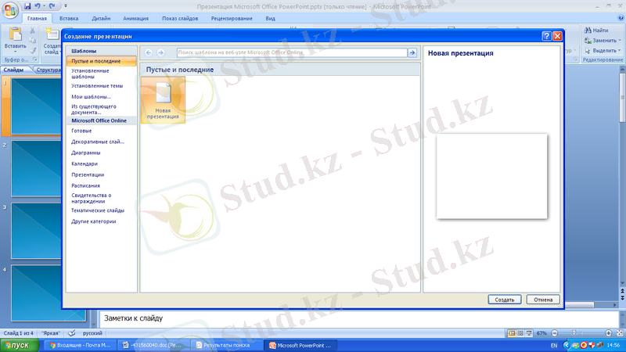Open the Вставка ribbon tab
This screenshot has width=626, height=352.
click(69, 18)
